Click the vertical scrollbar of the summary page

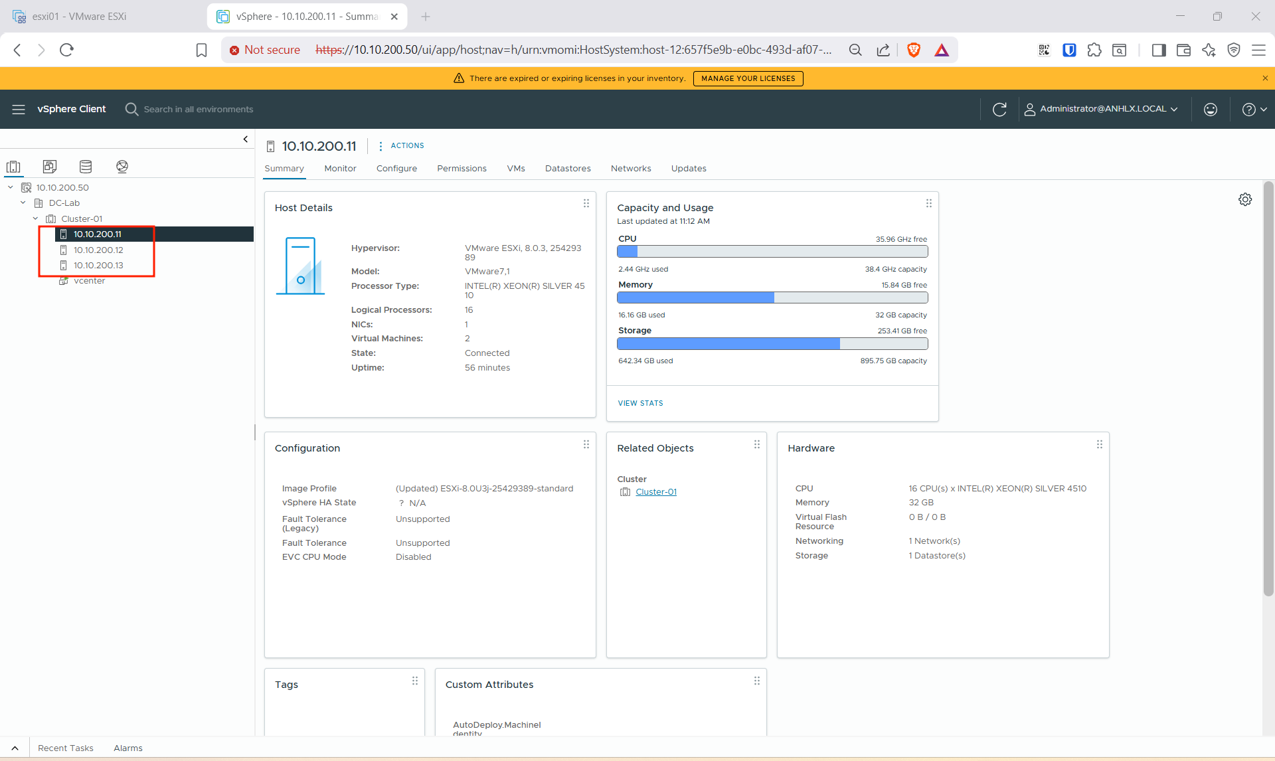click(1268, 388)
